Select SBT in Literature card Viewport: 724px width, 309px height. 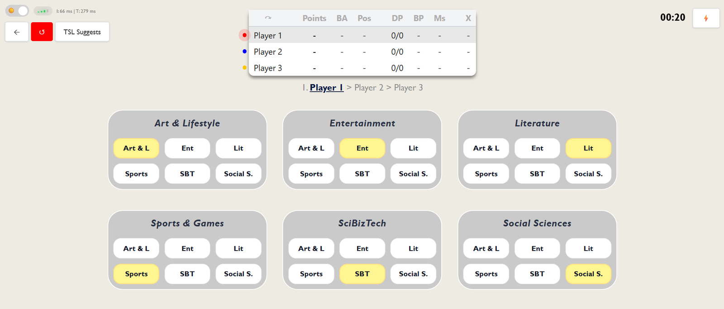pyautogui.click(x=538, y=174)
